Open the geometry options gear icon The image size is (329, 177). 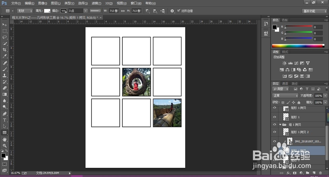click(172, 11)
